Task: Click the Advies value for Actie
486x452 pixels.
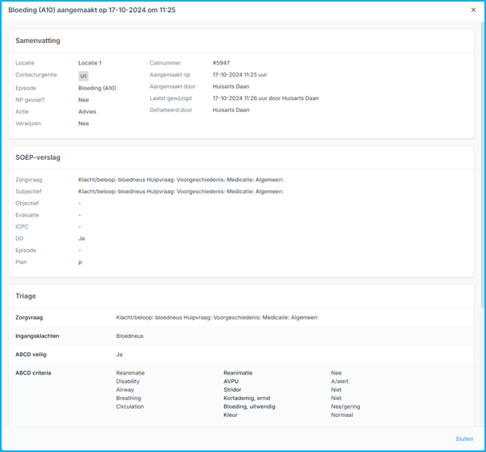Action: [87, 112]
